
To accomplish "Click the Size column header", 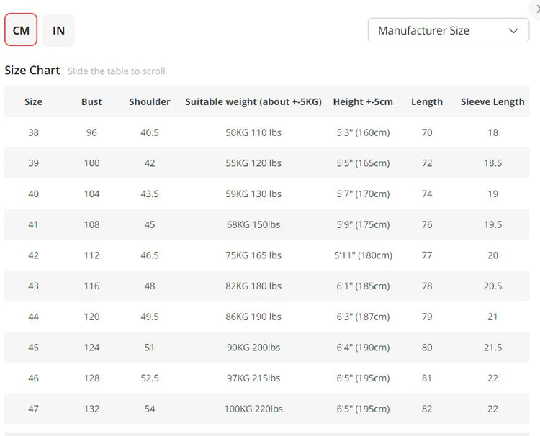I will (33, 101).
